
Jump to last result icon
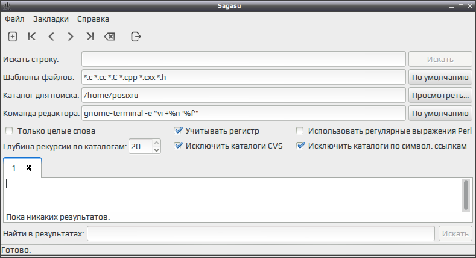90,37
